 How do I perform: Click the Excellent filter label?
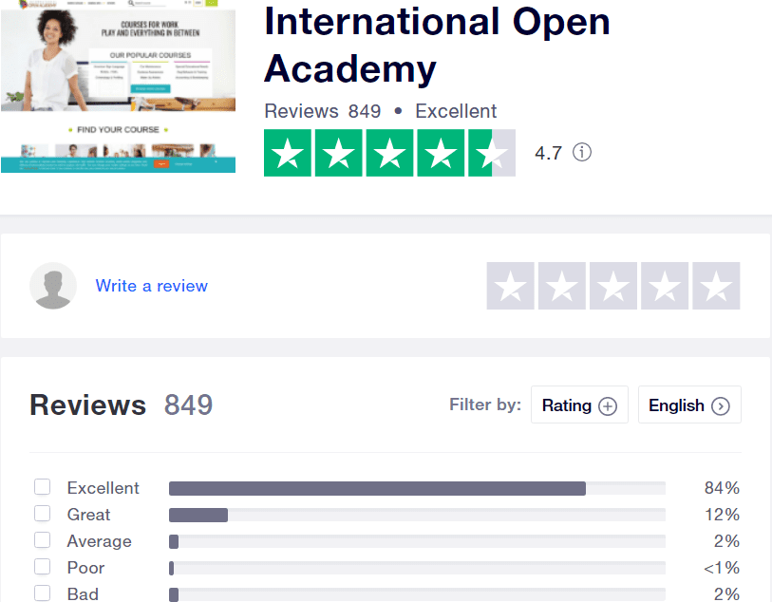coord(103,488)
